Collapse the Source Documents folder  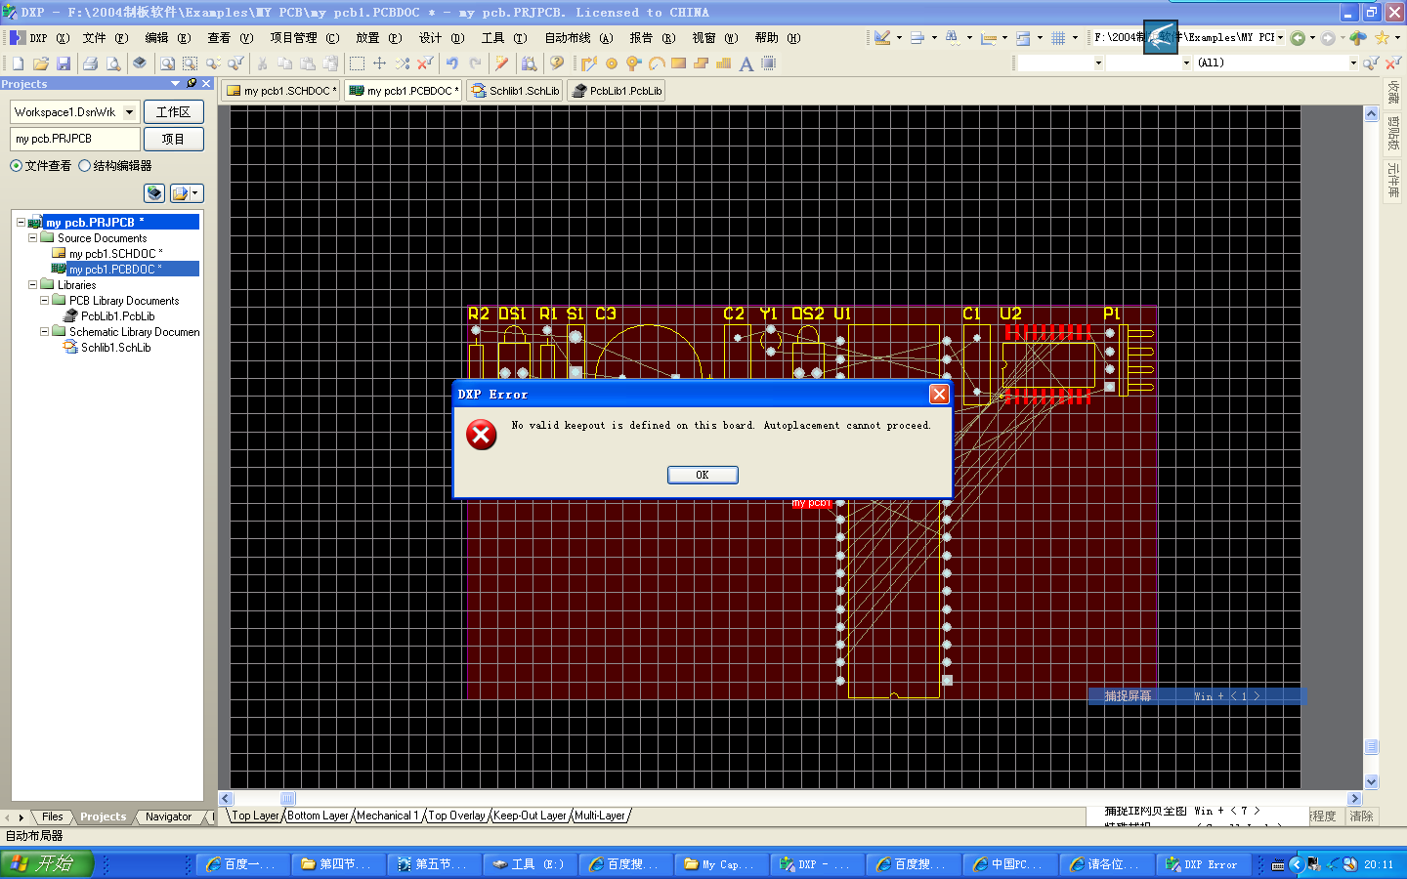tap(32, 238)
